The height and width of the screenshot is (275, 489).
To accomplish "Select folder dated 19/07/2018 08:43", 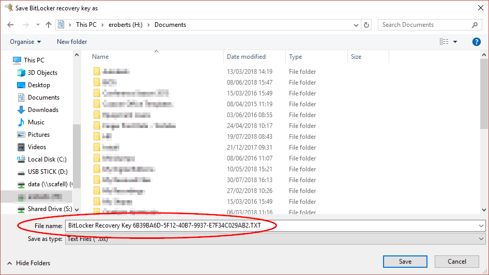I will 204,137.
